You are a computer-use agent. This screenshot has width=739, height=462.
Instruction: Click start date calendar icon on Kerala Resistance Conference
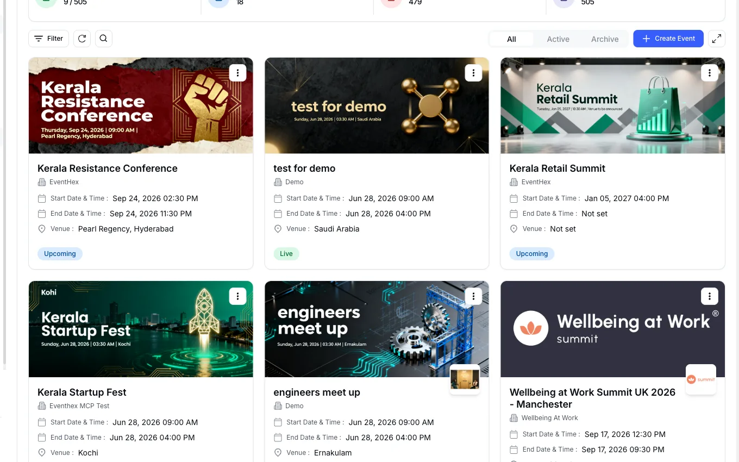(x=42, y=198)
